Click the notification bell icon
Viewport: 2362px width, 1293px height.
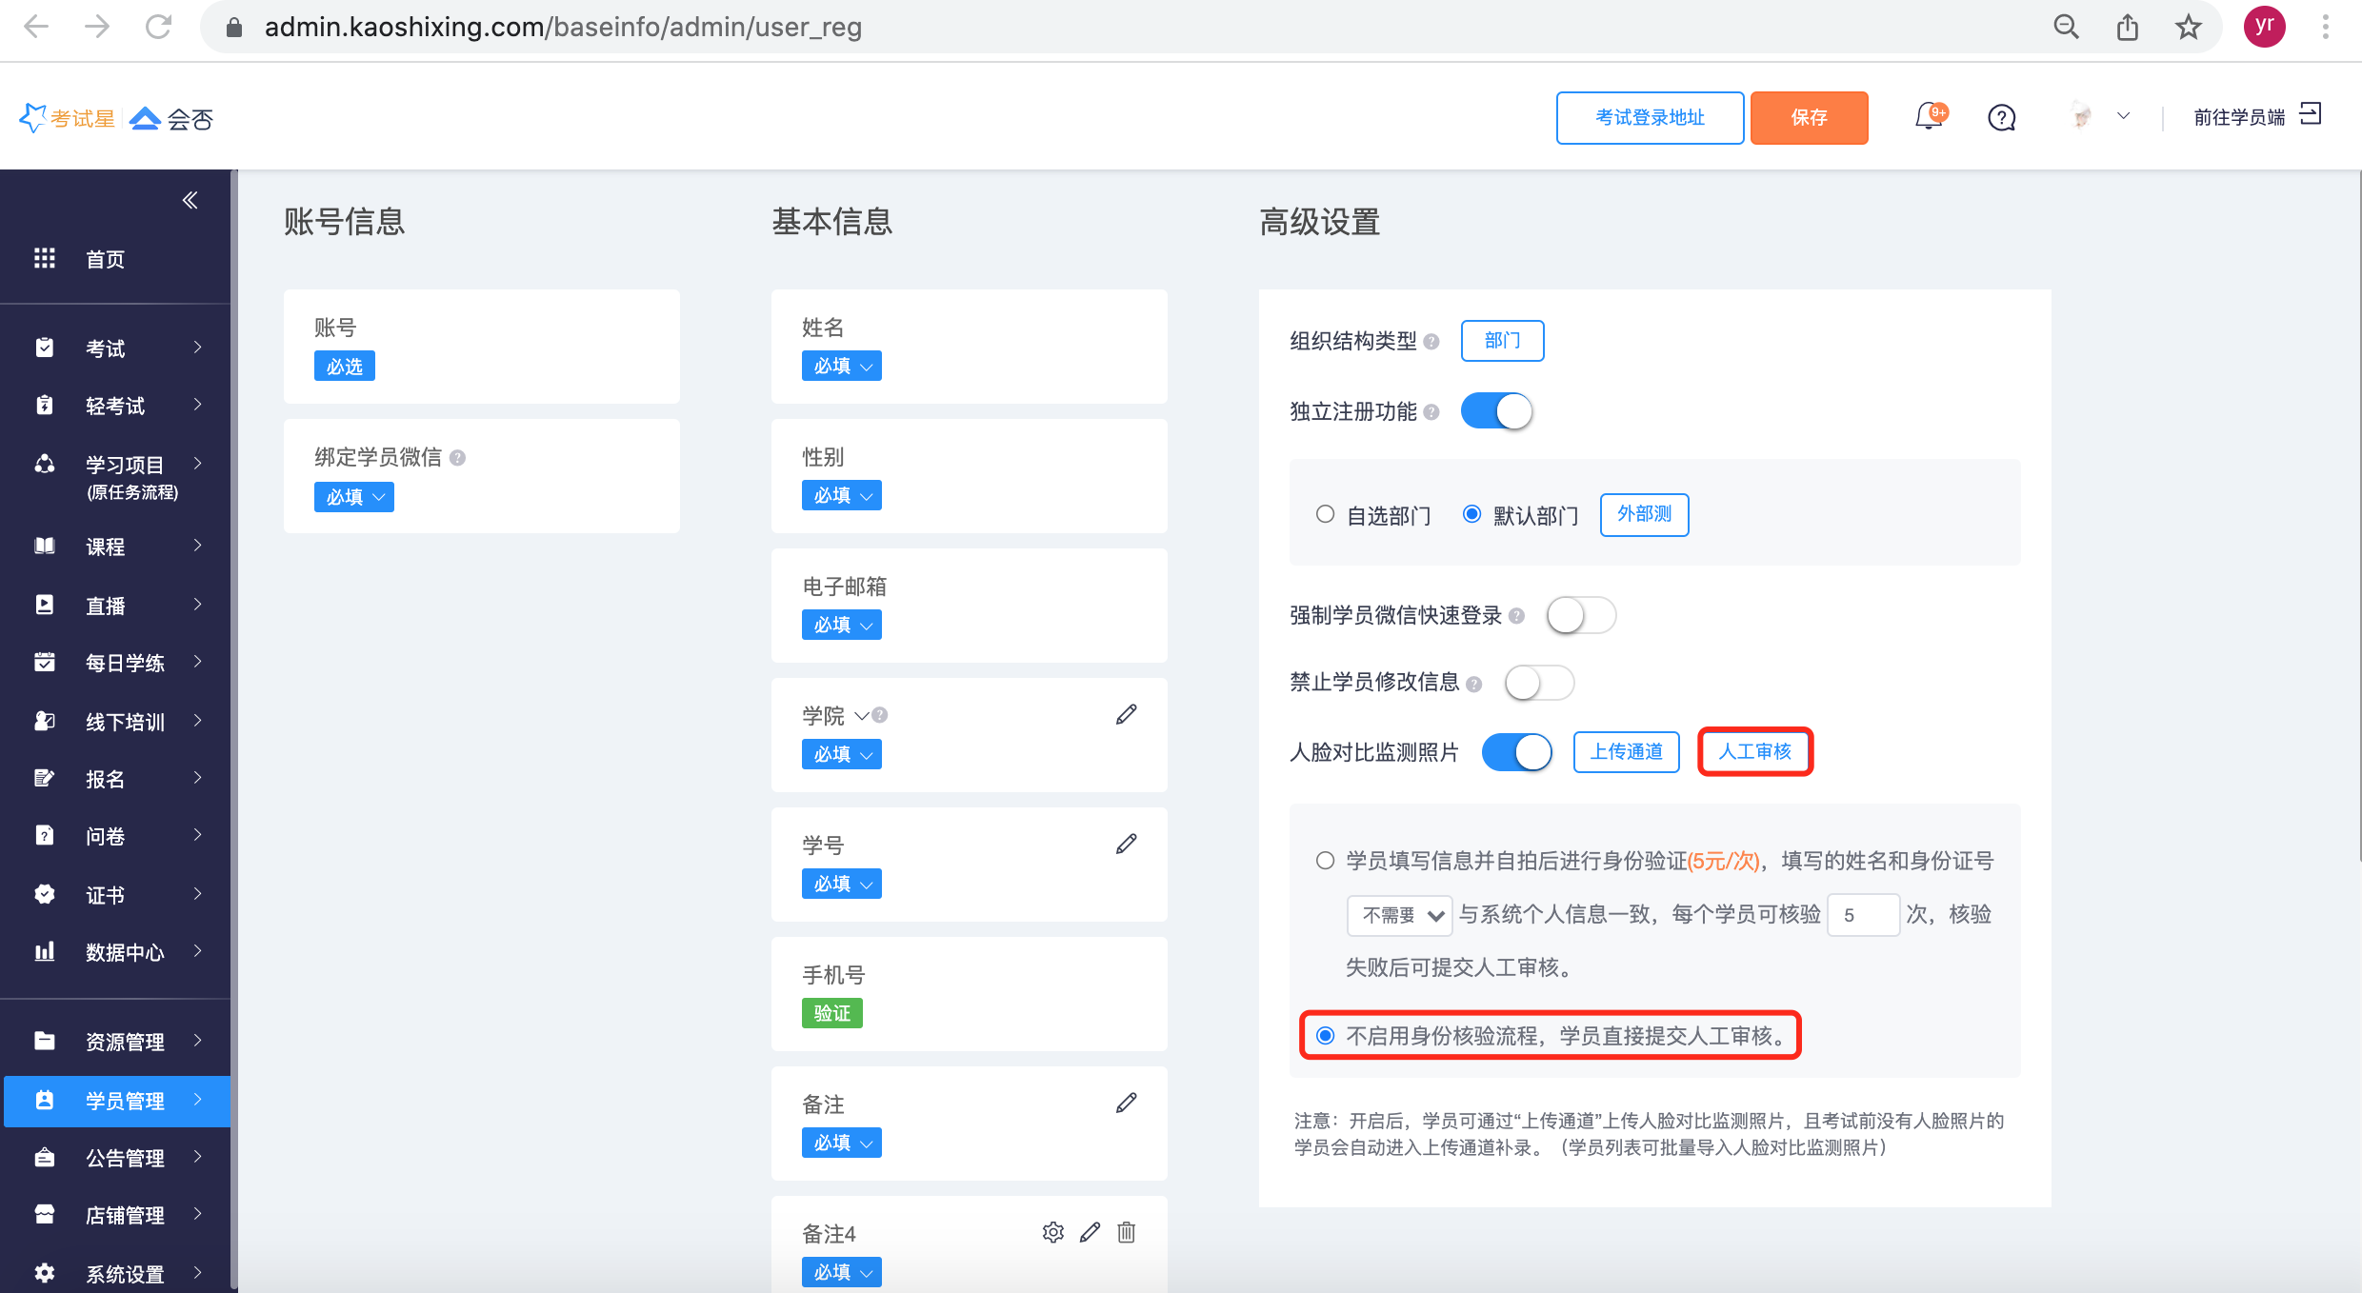click(x=1929, y=117)
